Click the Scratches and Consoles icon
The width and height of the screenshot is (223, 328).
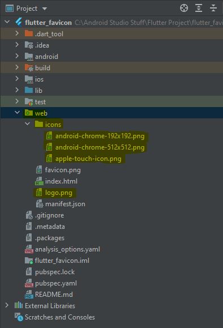pos(19,317)
